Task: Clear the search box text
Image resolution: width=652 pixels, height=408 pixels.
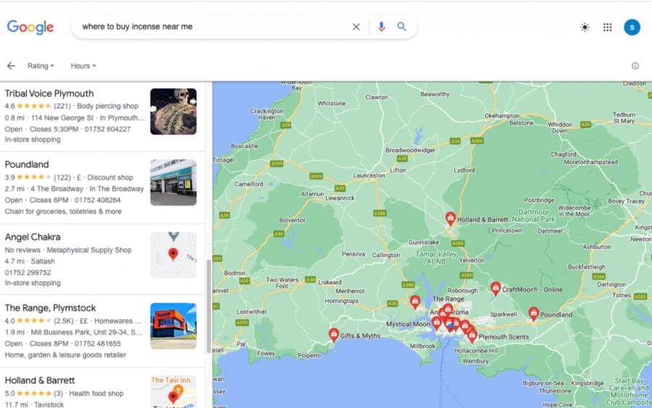Action: tap(356, 27)
